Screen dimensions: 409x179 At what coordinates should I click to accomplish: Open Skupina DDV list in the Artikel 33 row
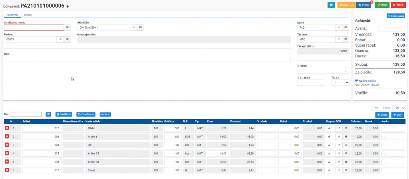[346, 161]
